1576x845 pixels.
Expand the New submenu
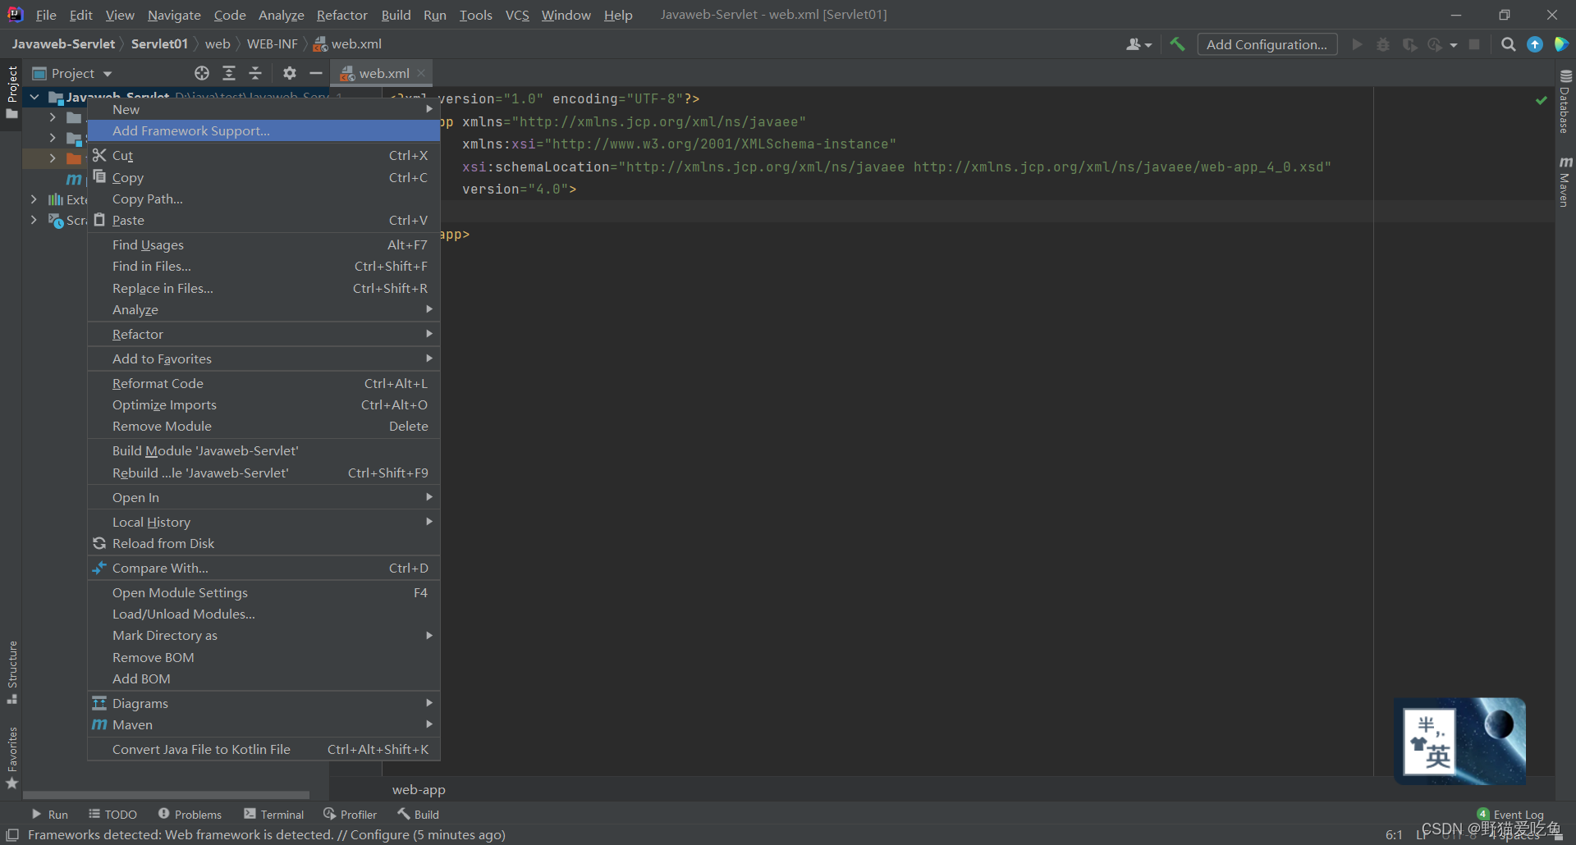click(263, 109)
